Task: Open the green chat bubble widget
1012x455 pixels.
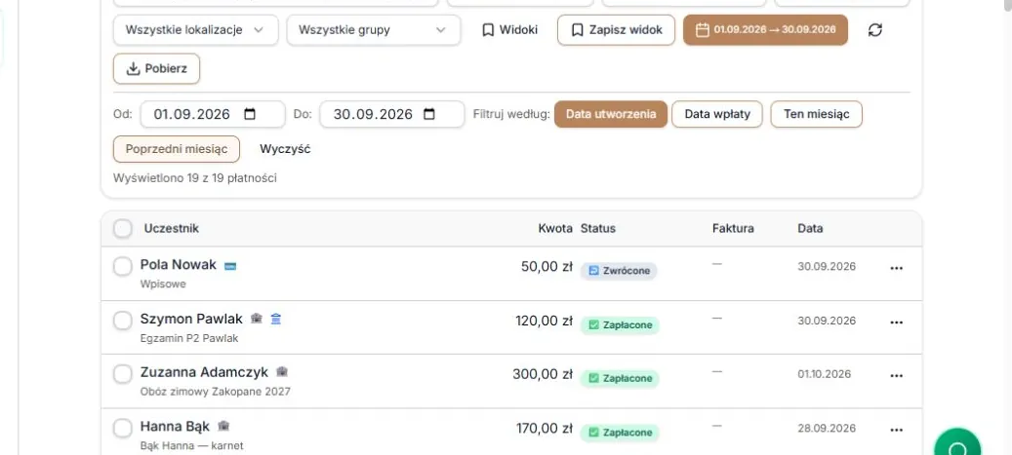Action: (x=957, y=444)
